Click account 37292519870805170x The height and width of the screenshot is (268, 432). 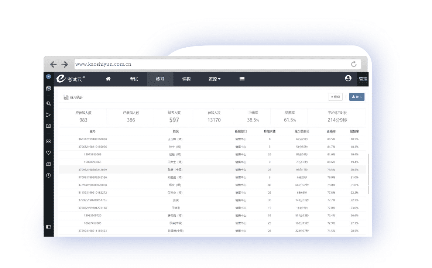point(93,200)
